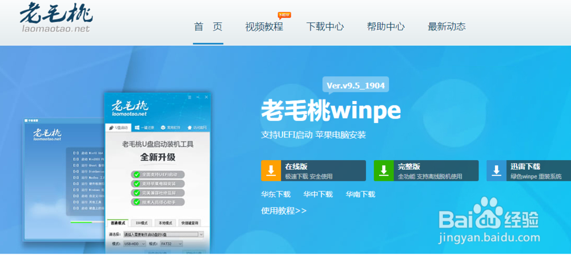The height and width of the screenshot is (257, 571).
Task: Go to the 首页 nav tab
Action: pyautogui.click(x=208, y=27)
